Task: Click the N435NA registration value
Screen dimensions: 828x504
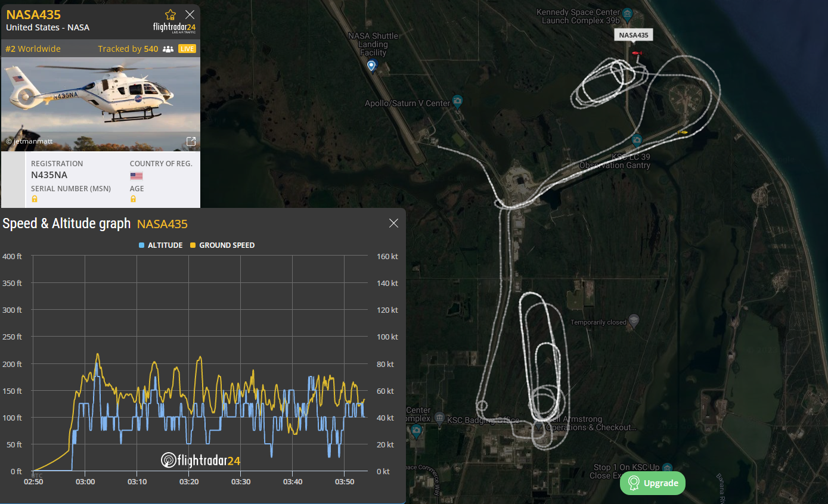Action: (x=49, y=175)
